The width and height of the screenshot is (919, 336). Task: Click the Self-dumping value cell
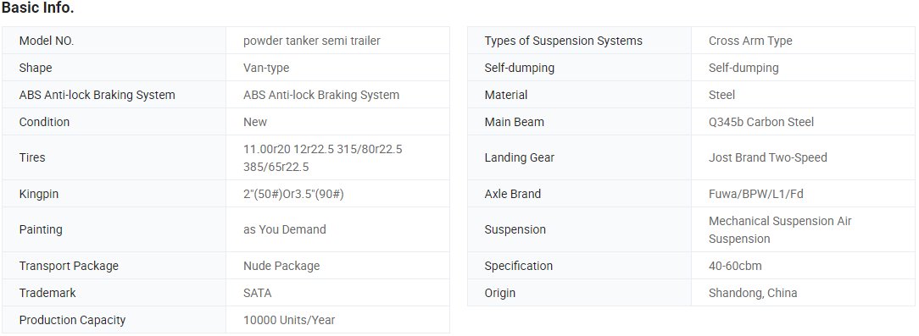803,68
